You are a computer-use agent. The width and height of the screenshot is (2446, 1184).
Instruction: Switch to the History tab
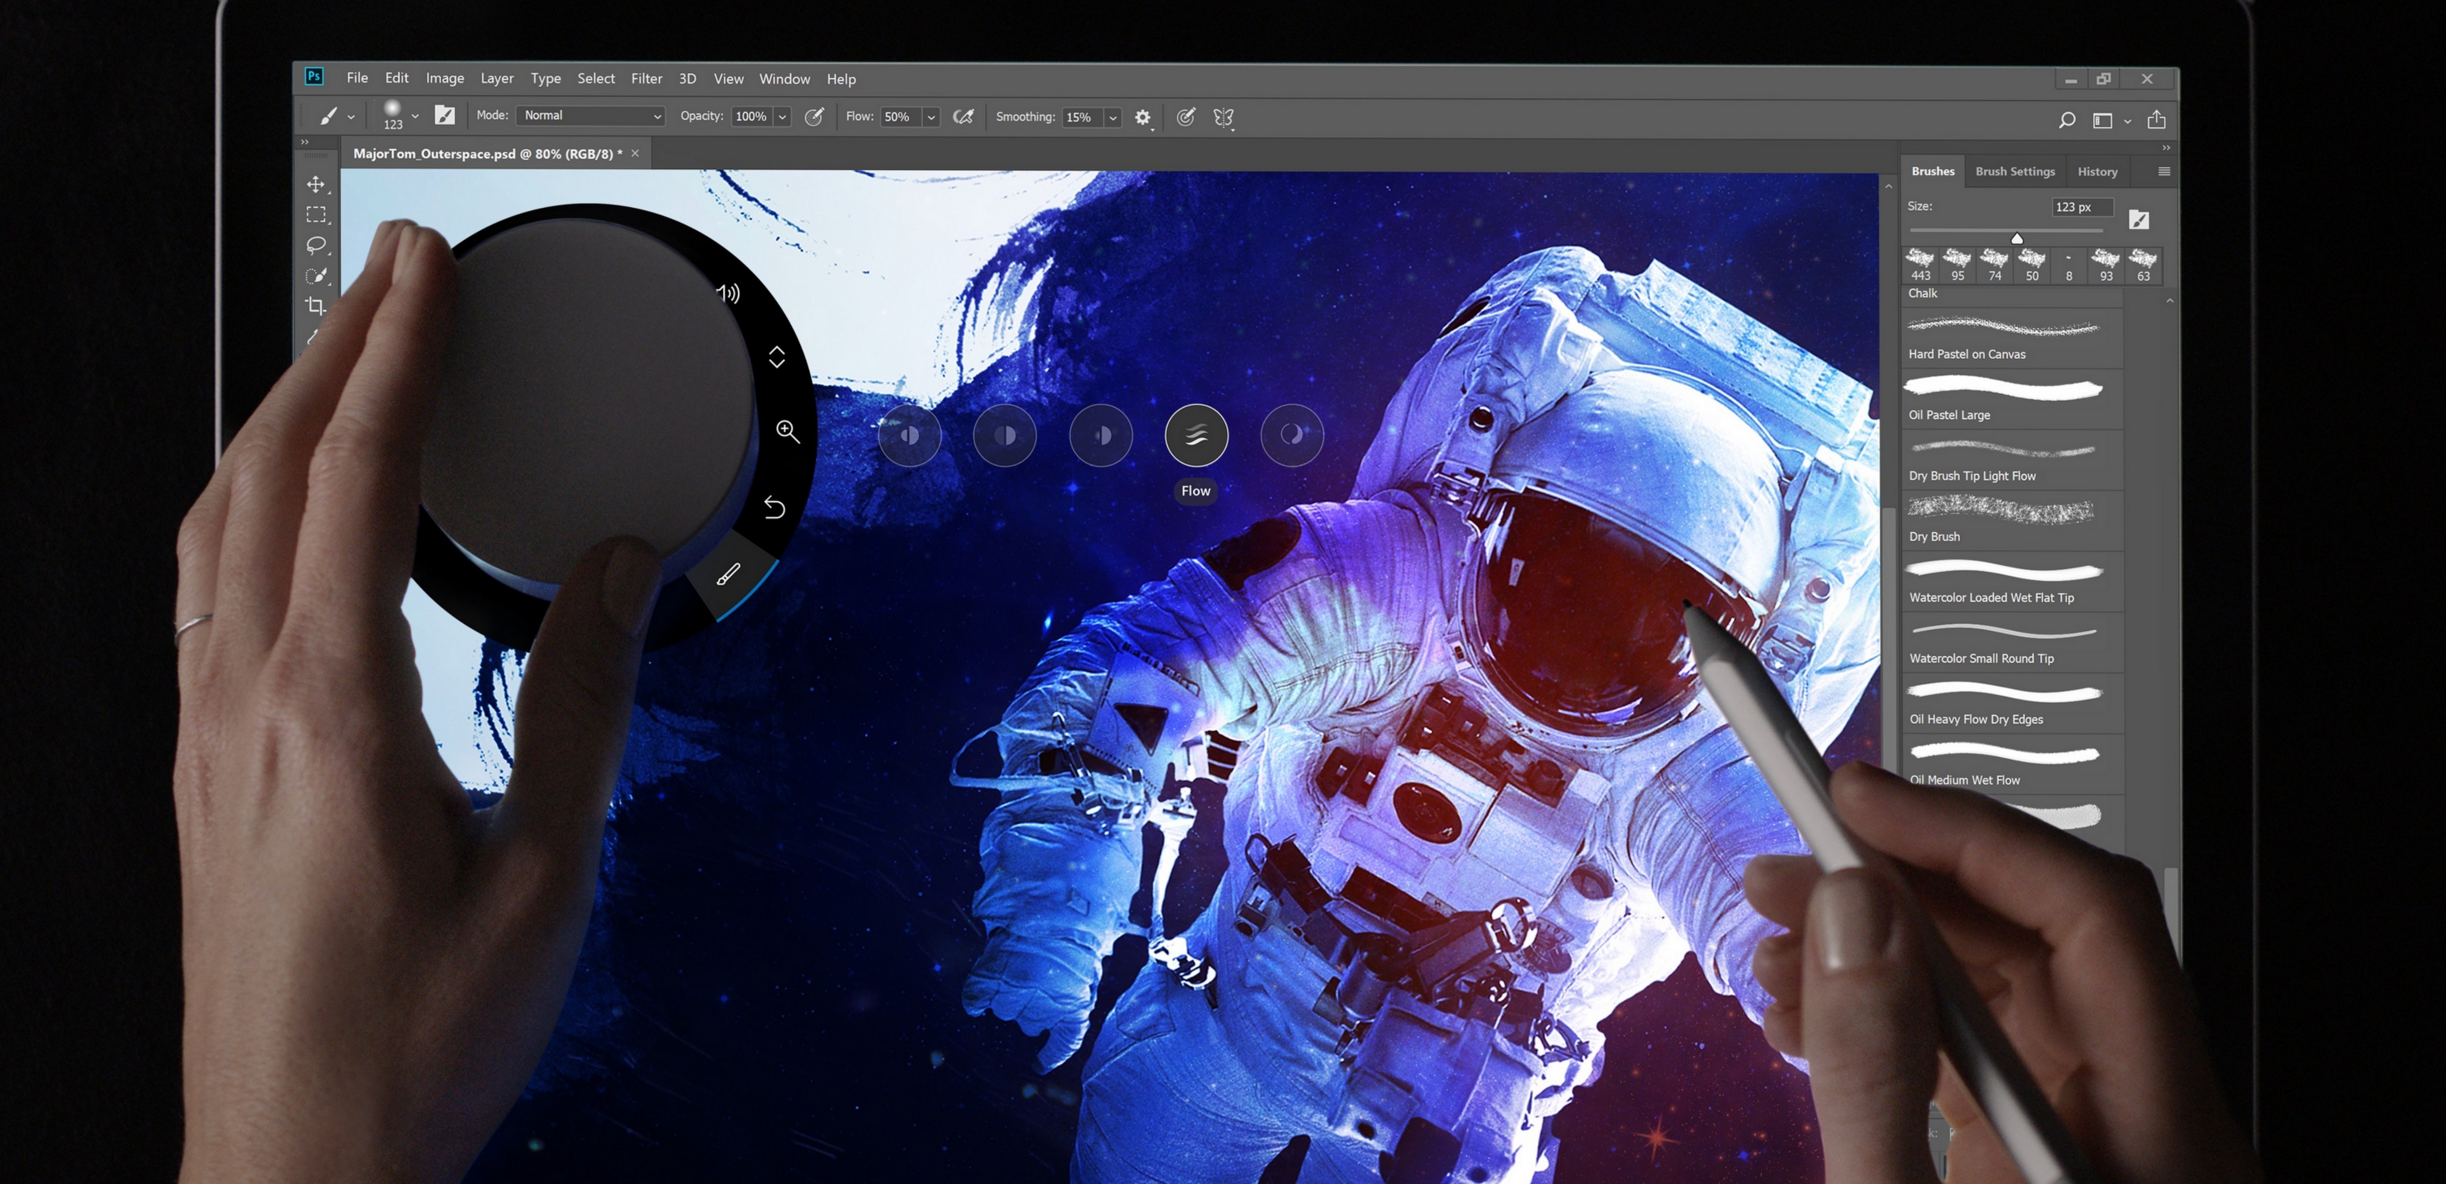(2097, 172)
